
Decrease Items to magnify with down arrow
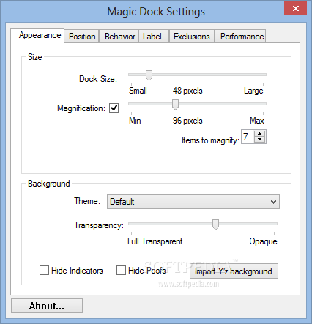pyautogui.click(x=260, y=140)
